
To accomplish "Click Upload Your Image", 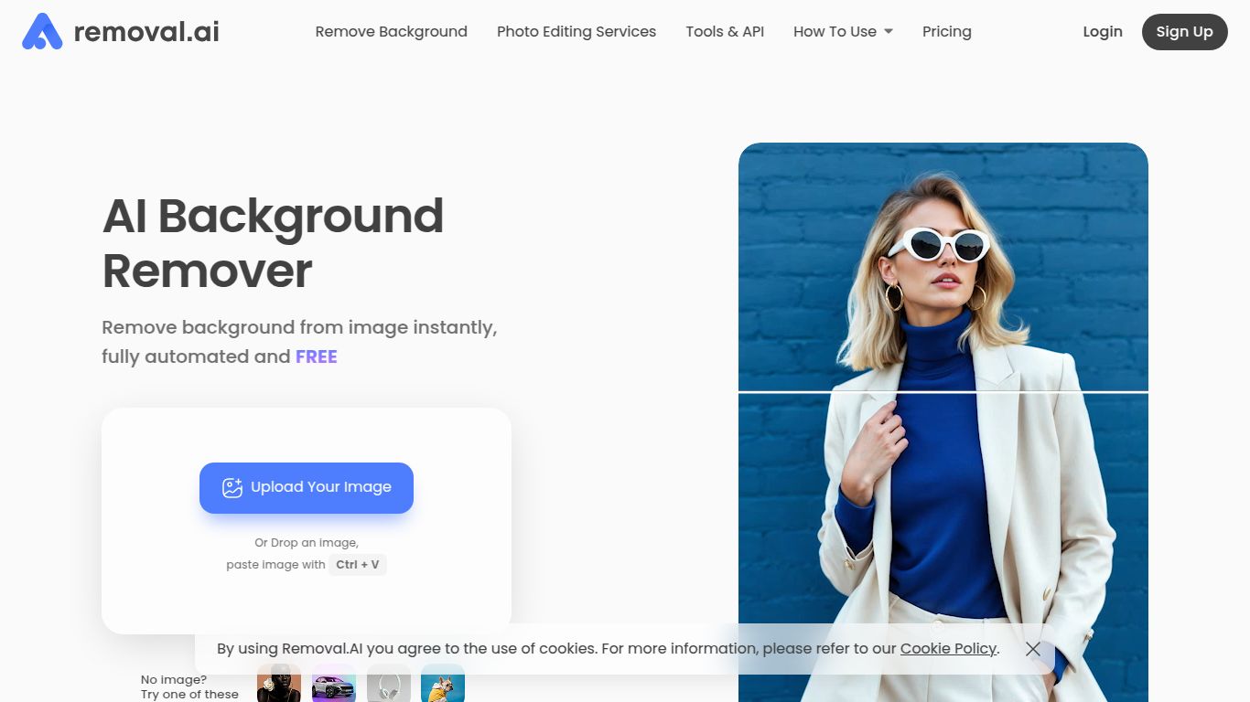I will tap(307, 487).
